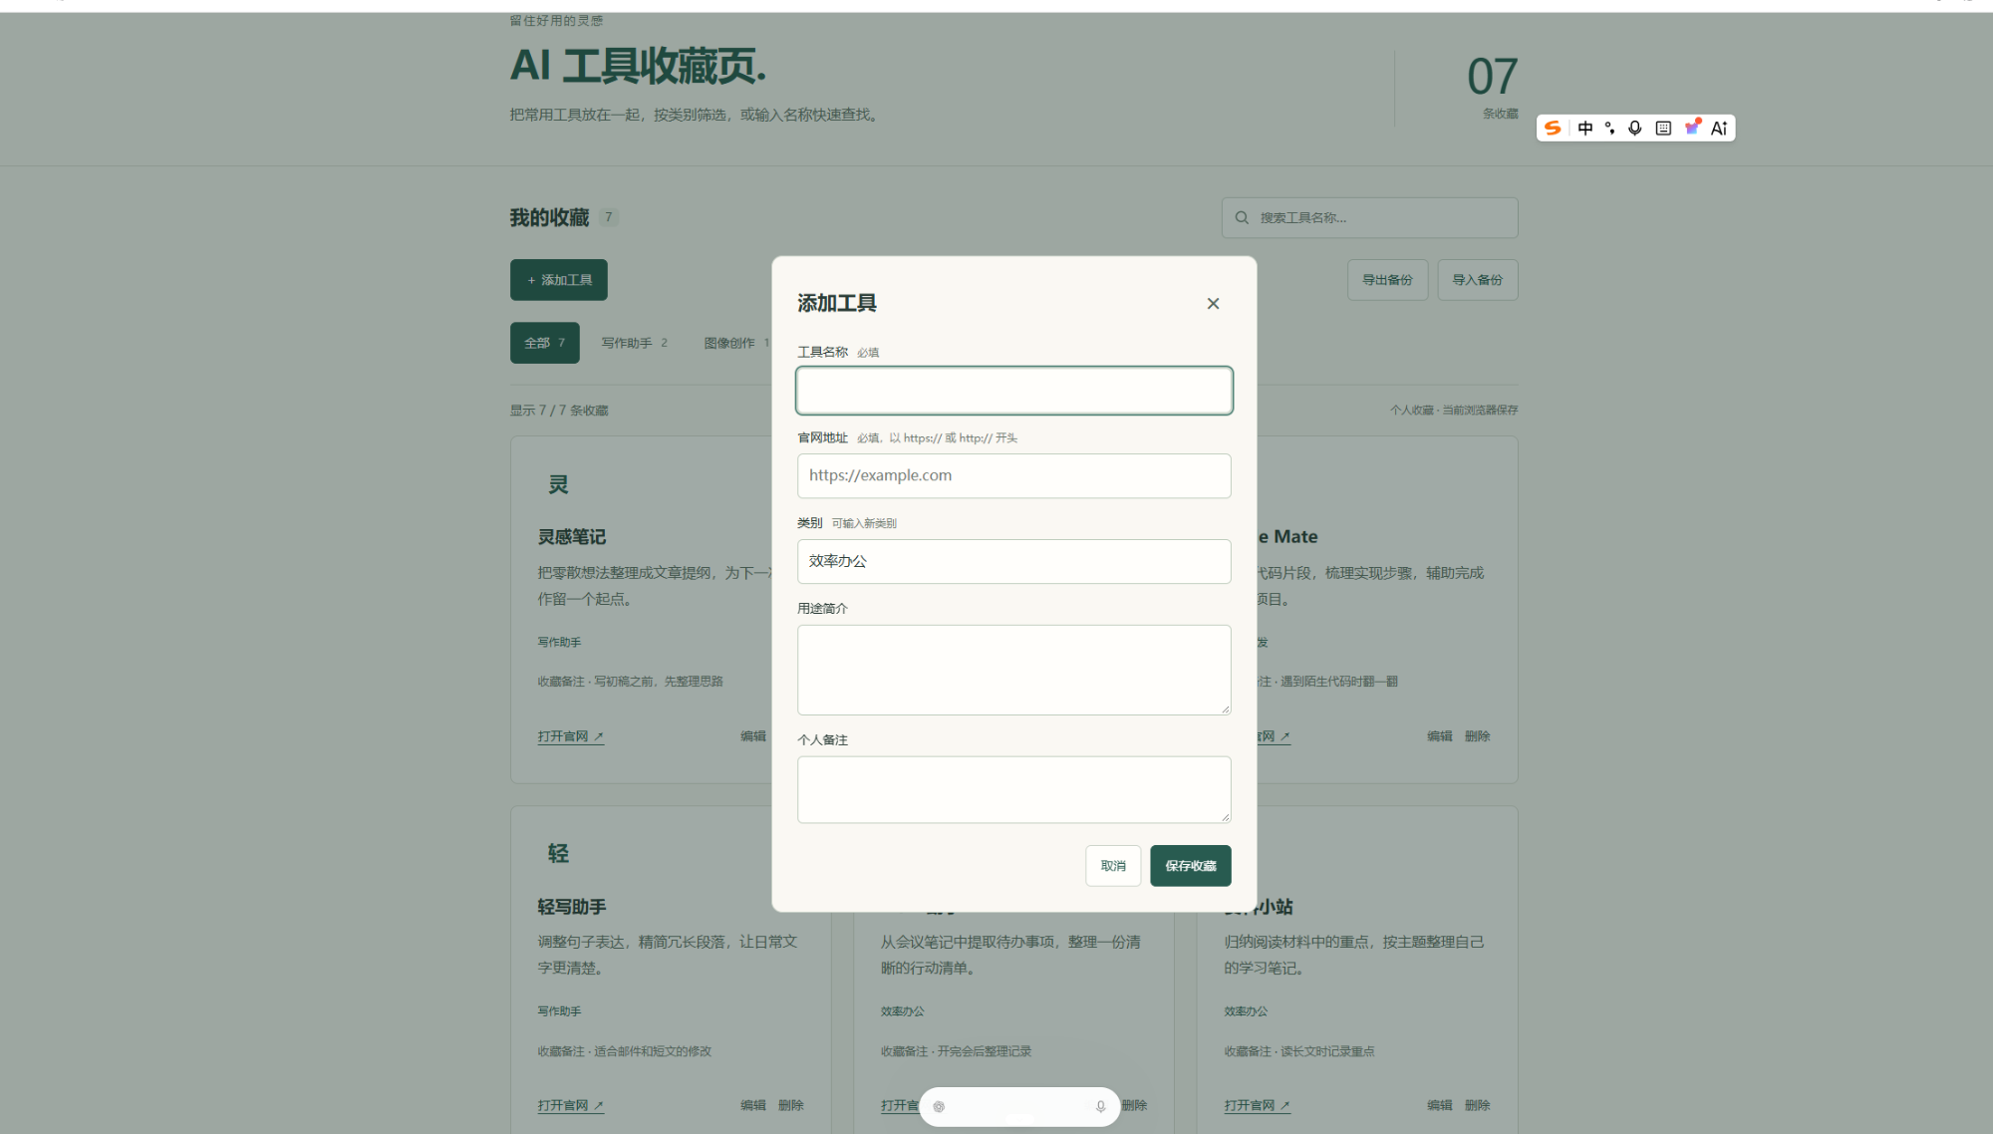Viewport: 1993px width, 1134px height.
Task: Select the 写作助手 filter tab
Action: (635, 343)
